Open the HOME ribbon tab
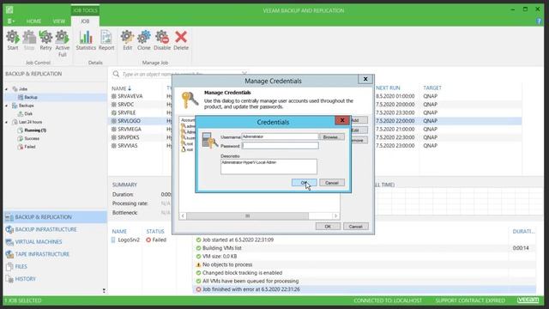Image resolution: width=549 pixels, height=309 pixels. (x=33, y=21)
